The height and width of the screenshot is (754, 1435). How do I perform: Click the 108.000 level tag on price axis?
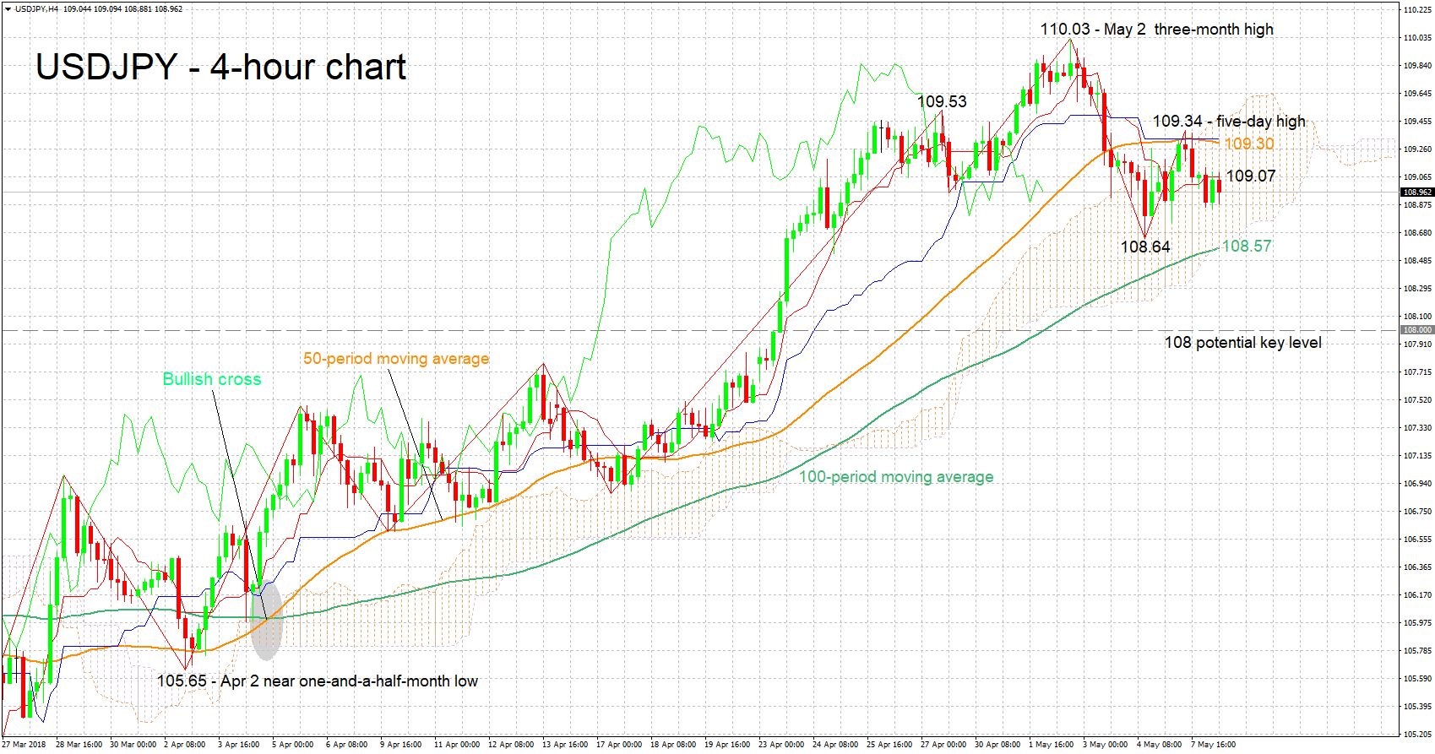pyautogui.click(x=1417, y=330)
